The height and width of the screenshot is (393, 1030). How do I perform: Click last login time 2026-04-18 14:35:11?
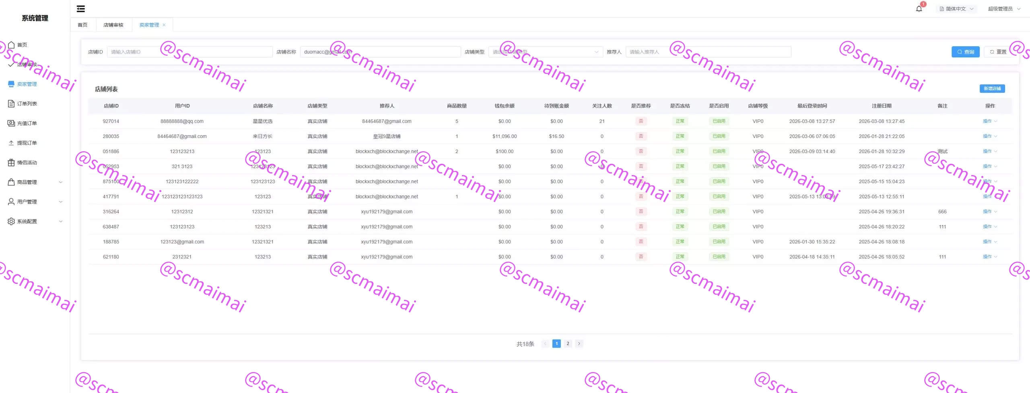(812, 257)
